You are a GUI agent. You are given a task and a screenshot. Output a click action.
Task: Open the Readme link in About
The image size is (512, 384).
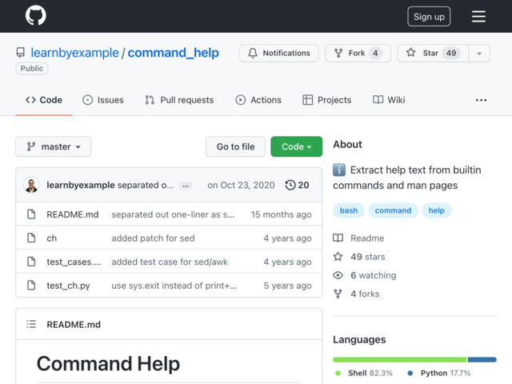point(358,238)
